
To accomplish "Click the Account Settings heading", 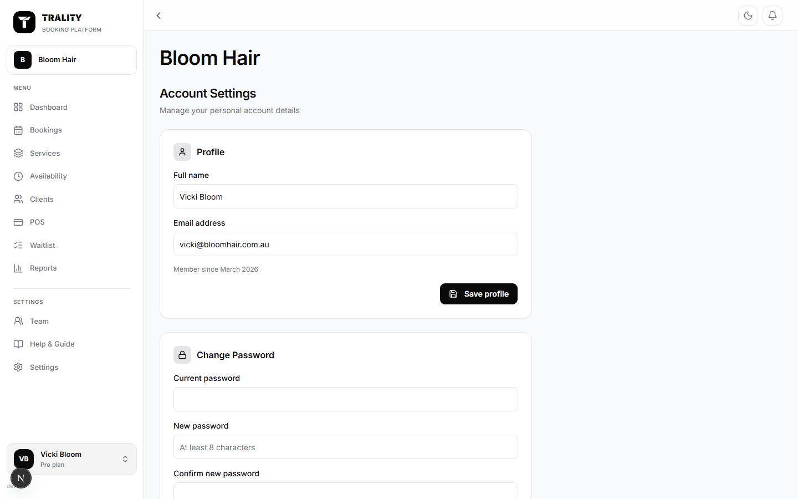I will point(208,93).
